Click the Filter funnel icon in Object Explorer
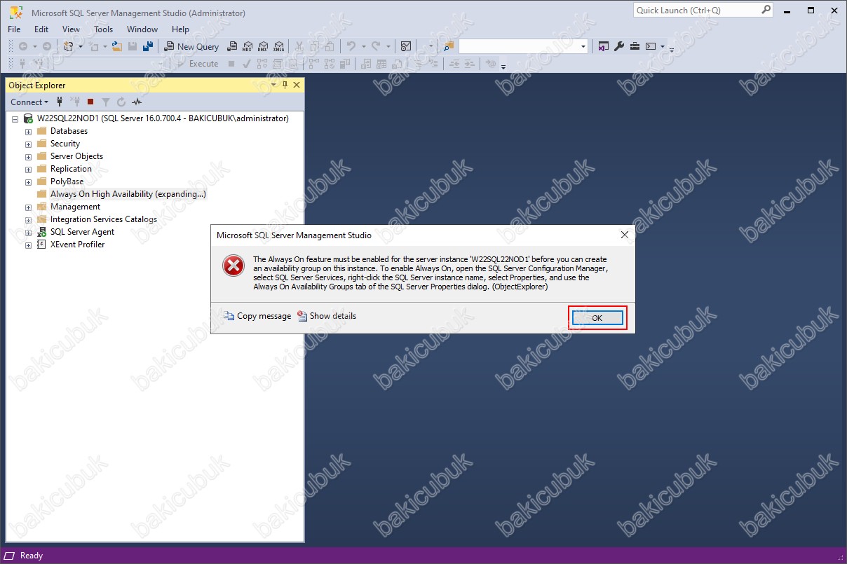The width and height of the screenshot is (847, 564). click(x=106, y=102)
